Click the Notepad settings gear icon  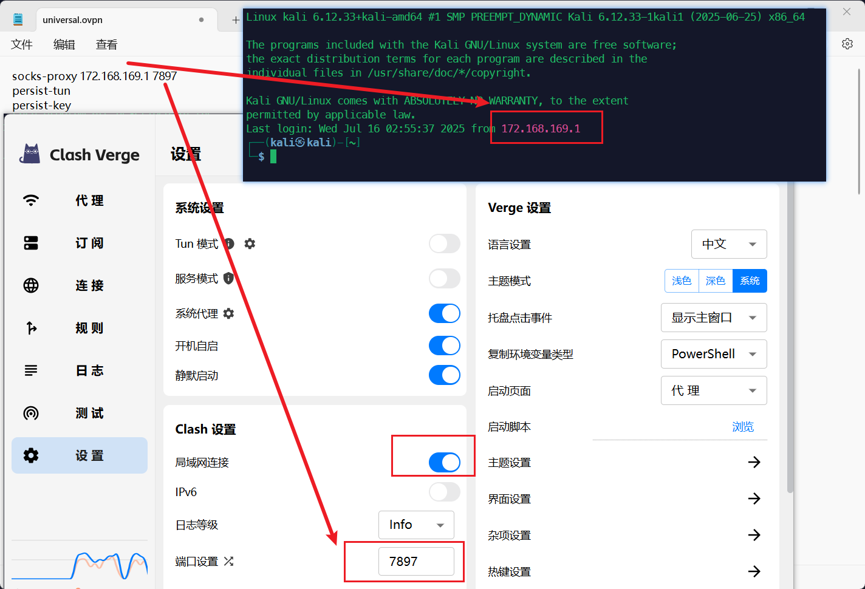tap(847, 44)
